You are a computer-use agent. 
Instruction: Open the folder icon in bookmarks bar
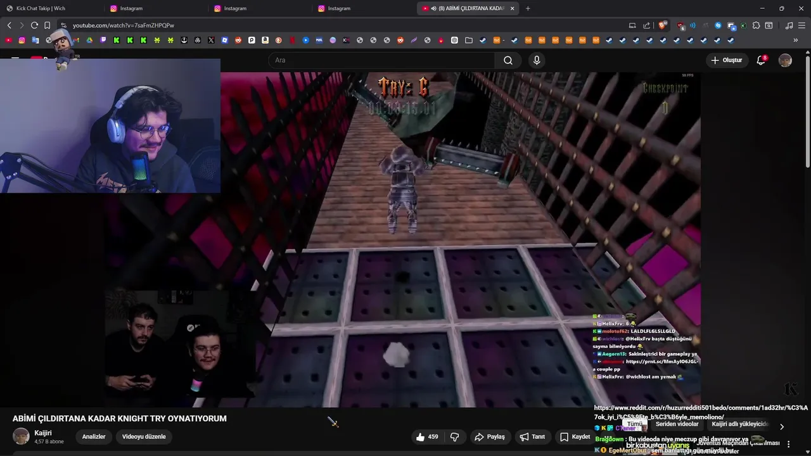[x=468, y=40]
